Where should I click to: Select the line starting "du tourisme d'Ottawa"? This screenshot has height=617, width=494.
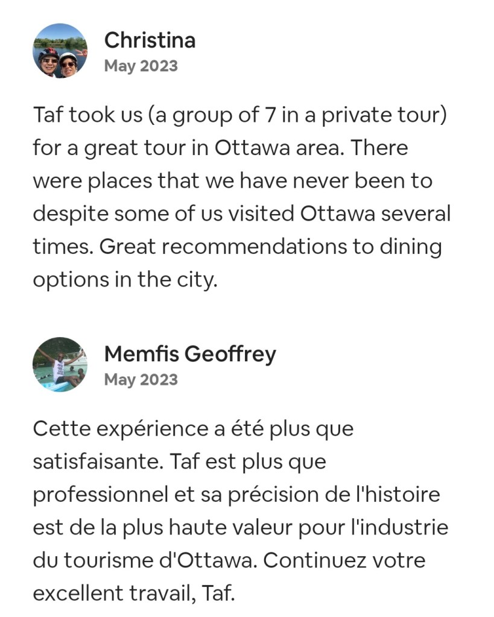(x=229, y=561)
